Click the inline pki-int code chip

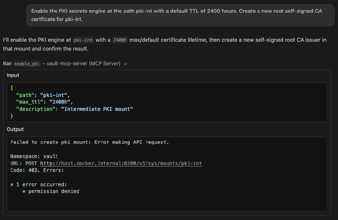click(83, 40)
